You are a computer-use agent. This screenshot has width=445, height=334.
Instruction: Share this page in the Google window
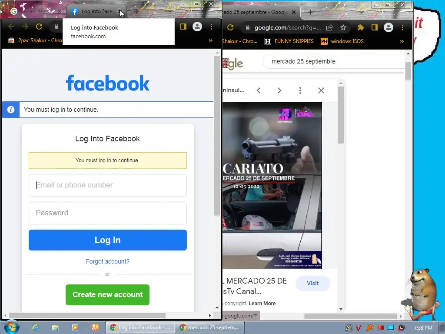click(329, 27)
